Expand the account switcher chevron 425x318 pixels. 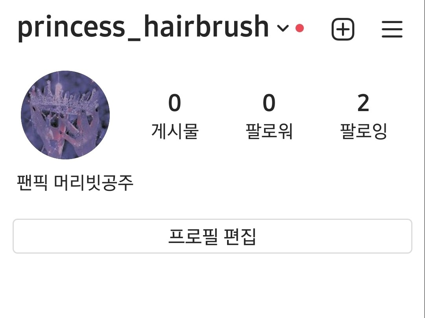click(x=283, y=28)
